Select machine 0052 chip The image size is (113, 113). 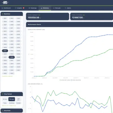click(x=5, y=73)
